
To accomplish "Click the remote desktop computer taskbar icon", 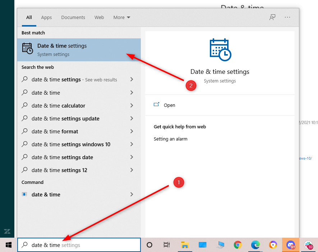I will pyautogui.click(x=220, y=245).
